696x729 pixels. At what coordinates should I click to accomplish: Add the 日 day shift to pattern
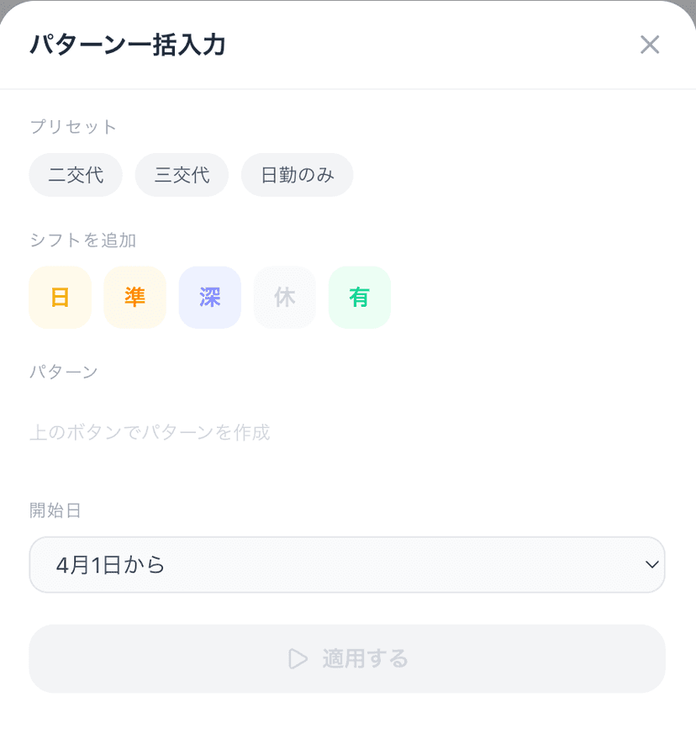click(x=60, y=297)
